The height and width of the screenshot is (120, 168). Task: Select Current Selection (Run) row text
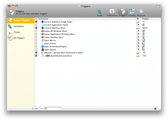(x=55, y=28)
